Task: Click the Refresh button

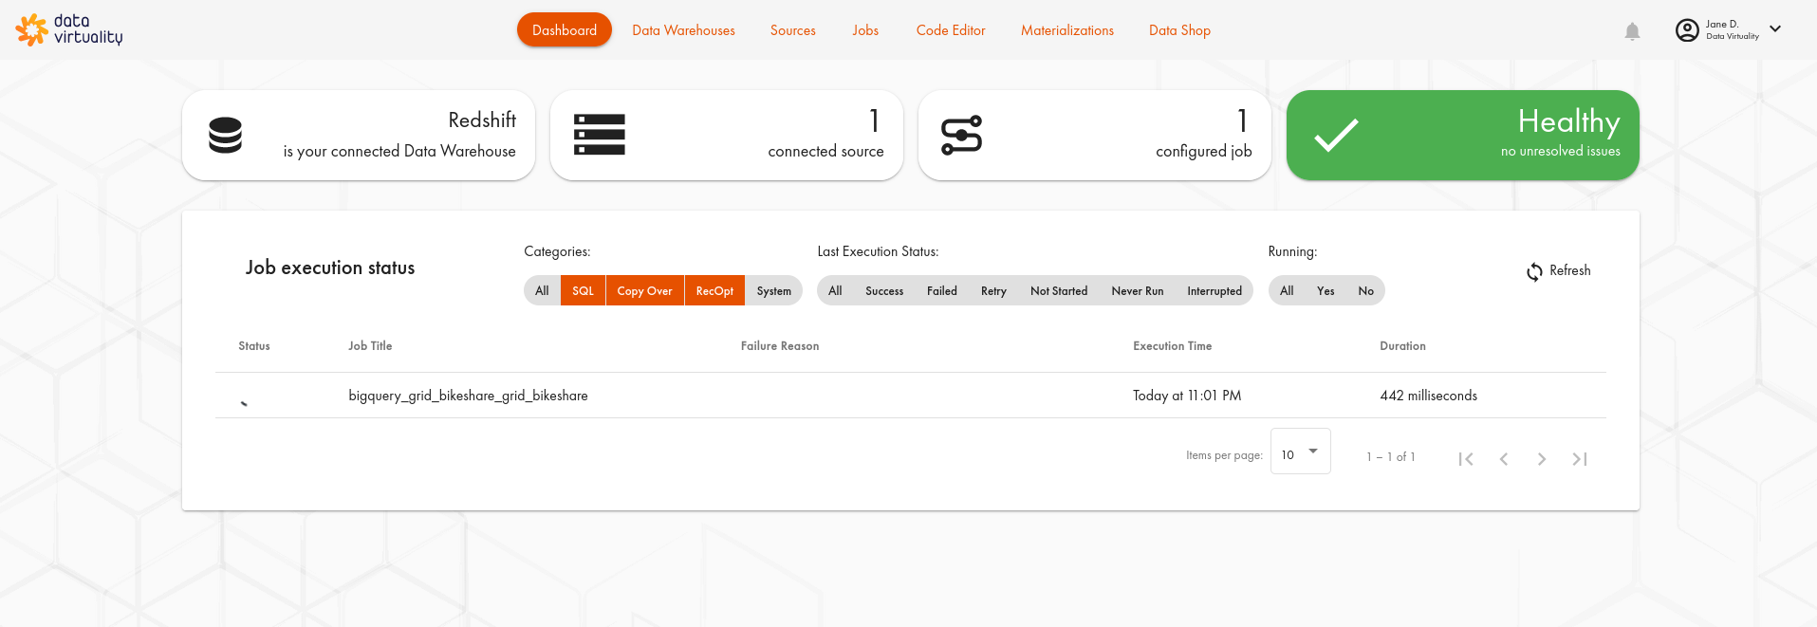Action: [1559, 271]
